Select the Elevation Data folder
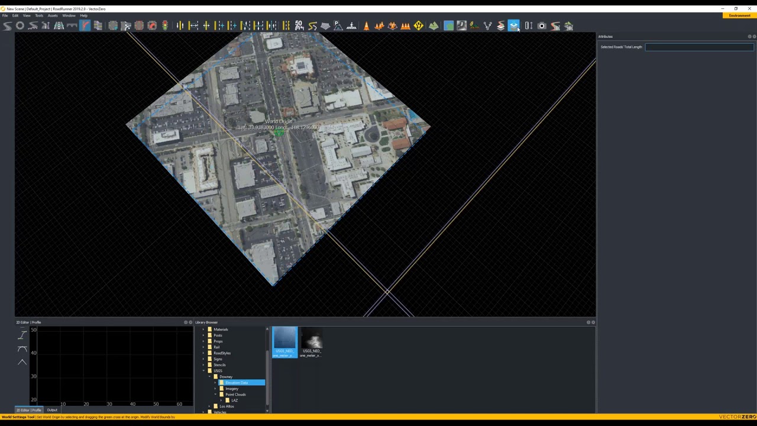757x426 pixels. [236, 383]
